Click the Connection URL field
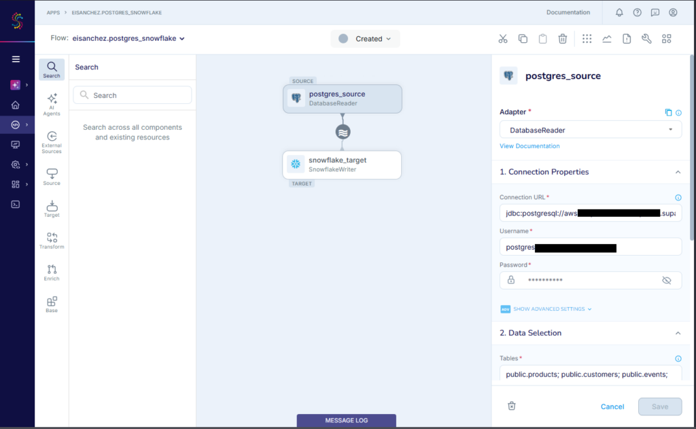The height and width of the screenshot is (429, 696). coord(591,213)
